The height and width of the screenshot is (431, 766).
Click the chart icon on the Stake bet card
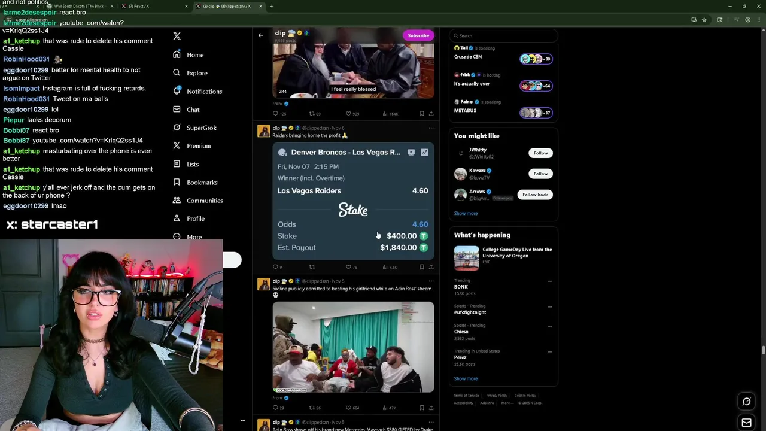point(424,153)
